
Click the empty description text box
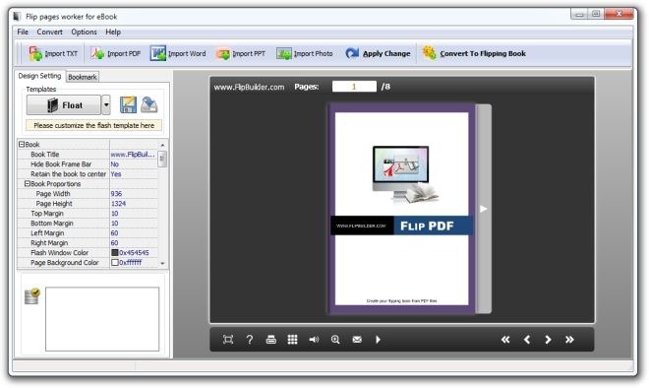[102, 319]
